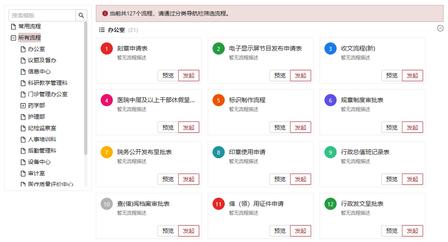Click the 搜索模版 search input field

tap(42, 15)
